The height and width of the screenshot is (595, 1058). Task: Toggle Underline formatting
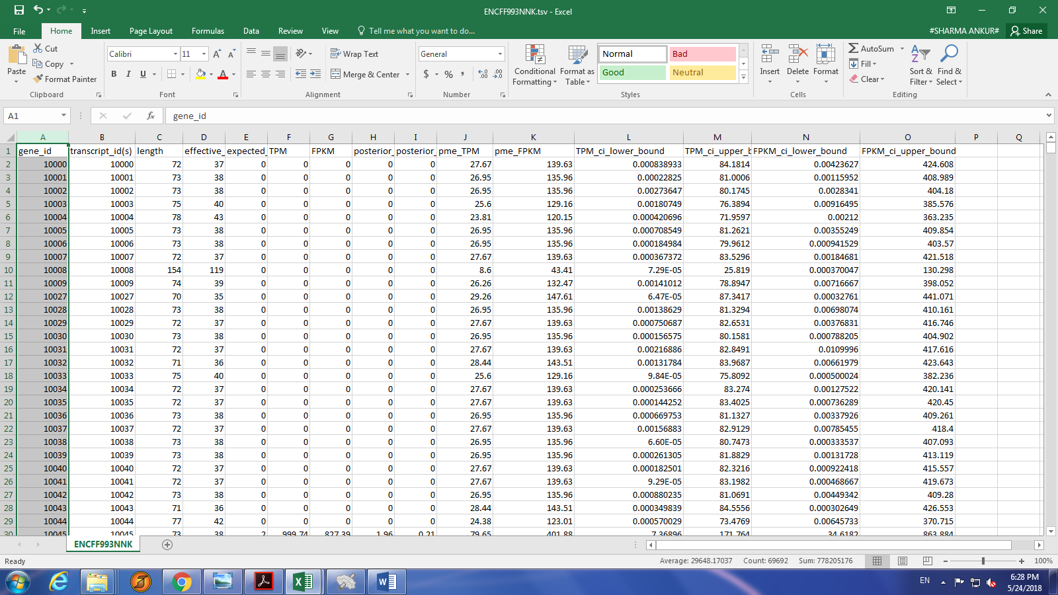click(x=143, y=74)
